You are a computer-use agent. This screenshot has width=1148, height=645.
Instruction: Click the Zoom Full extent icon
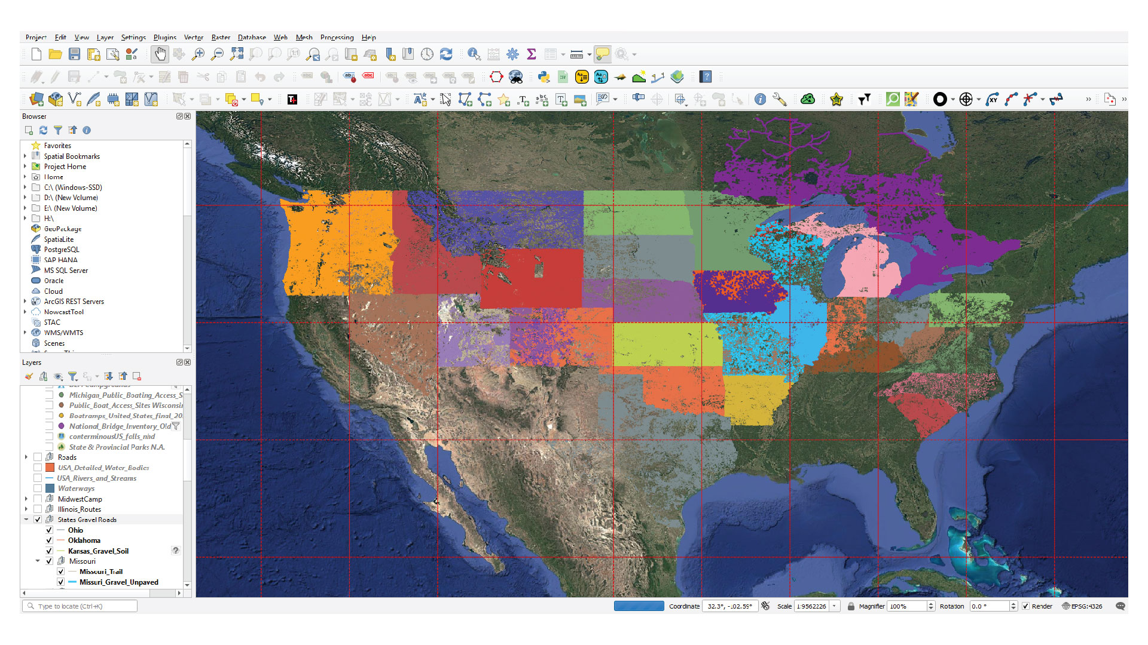(237, 54)
